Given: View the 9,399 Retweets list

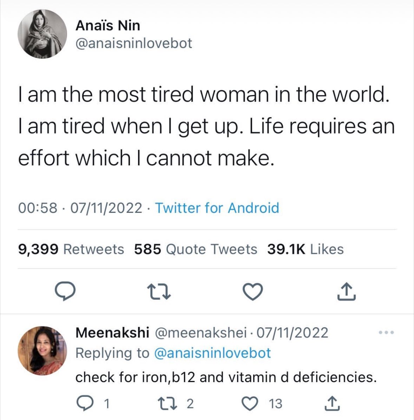Looking at the screenshot, I should pos(71,249).
